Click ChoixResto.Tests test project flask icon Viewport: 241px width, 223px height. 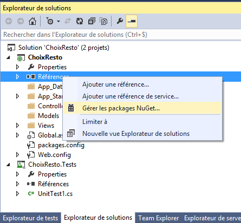click(21, 165)
